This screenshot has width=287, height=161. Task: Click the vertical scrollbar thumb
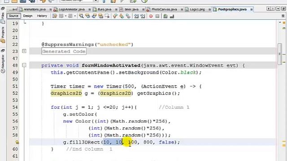[280, 54]
